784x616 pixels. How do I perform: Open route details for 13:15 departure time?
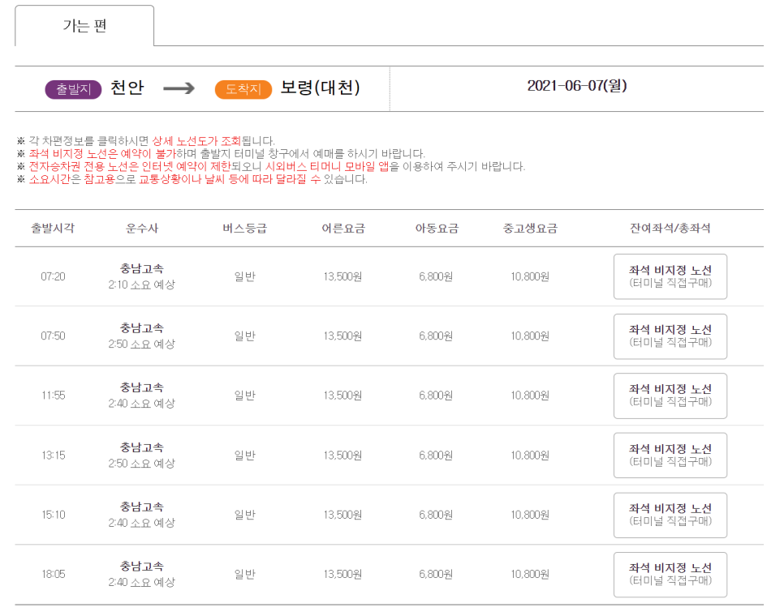53,456
